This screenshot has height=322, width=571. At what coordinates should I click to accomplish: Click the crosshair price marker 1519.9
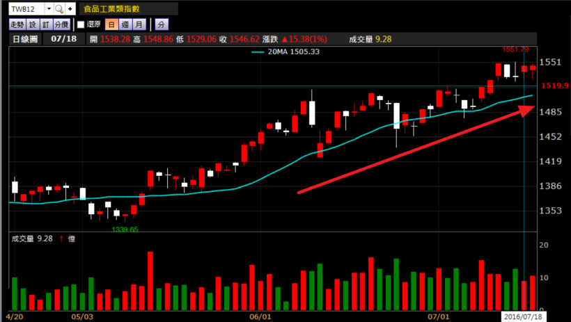(554, 86)
